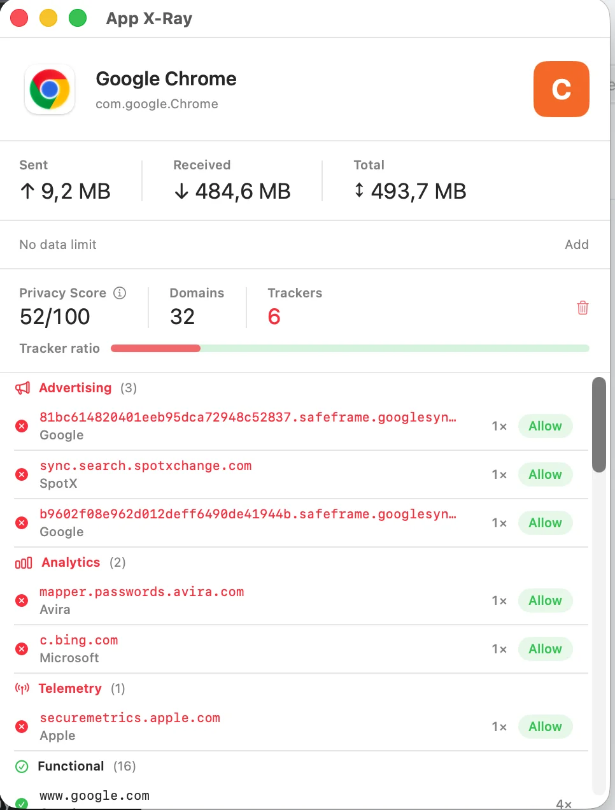Click the Telemetry signal icon
The image size is (615, 810).
23,688
